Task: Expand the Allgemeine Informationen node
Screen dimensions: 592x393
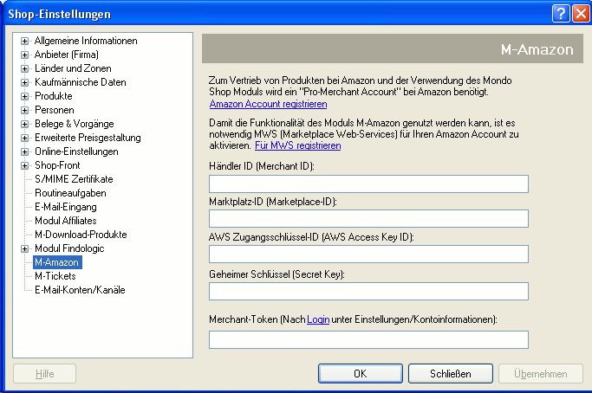Action: pos(24,41)
